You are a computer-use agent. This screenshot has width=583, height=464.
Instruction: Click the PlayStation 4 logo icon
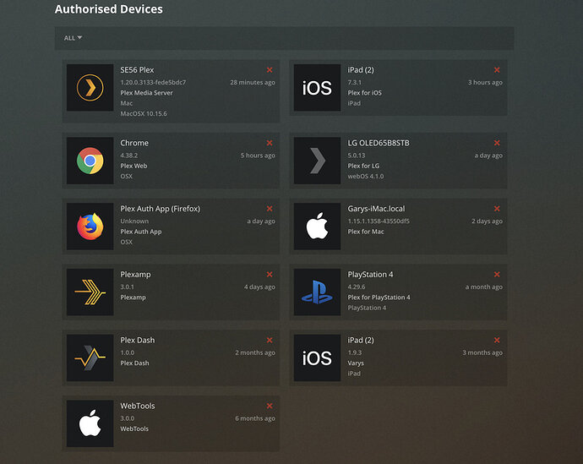coord(317,292)
